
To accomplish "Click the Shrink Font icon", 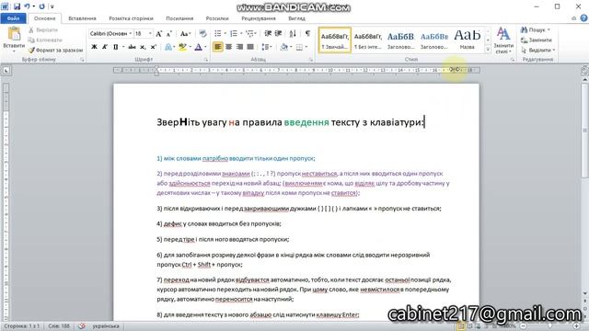I will (169, 34).
